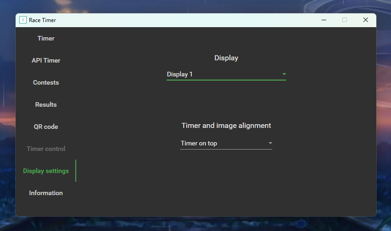This screenshot has height=231, width=391.
Task: Open the Timer tab in sidebar
Action: point(46,38)
